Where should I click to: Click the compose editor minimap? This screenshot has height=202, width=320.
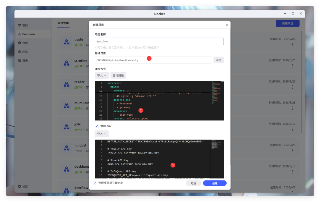click(216, 93)
